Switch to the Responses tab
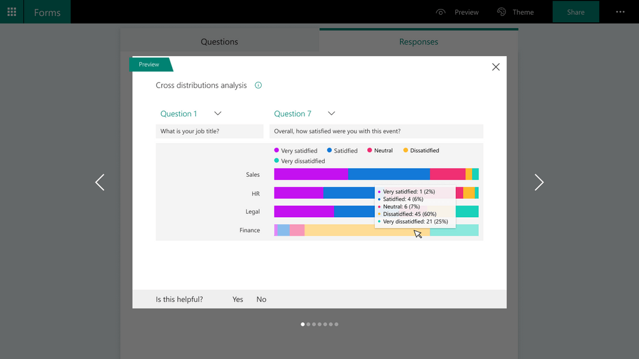Viewport: 639px width, 359px height. [x=418, y=42]
